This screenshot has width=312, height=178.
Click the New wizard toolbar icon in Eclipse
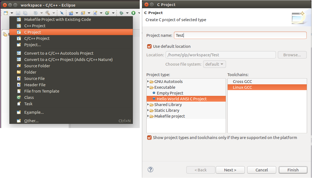pos(6,13)
